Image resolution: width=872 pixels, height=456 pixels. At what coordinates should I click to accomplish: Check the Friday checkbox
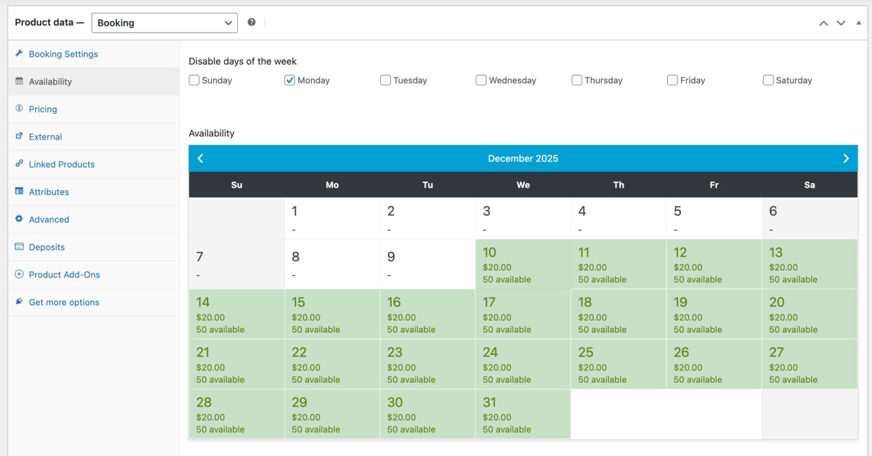[x=672, y=80]
